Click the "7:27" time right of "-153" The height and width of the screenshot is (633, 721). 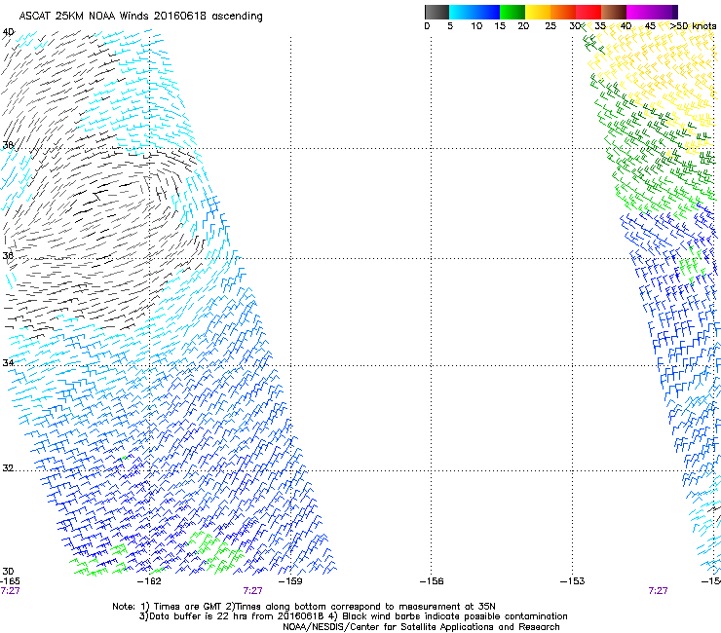click(658, 591)
